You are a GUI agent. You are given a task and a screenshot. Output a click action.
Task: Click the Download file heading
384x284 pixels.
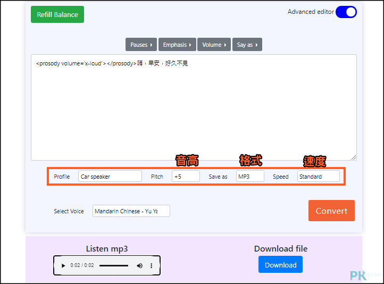(x=281, y=249)
